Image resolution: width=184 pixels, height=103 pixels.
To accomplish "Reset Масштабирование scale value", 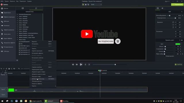I will tap(183, 15).
